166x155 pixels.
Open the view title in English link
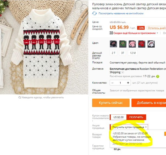[121, 13]
